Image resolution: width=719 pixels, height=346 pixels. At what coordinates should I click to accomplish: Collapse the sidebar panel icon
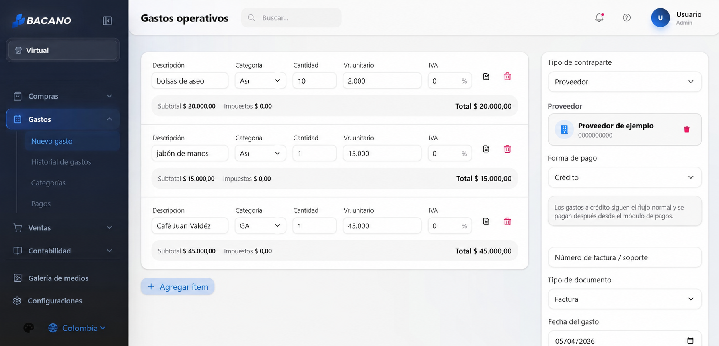coord(107,21)
